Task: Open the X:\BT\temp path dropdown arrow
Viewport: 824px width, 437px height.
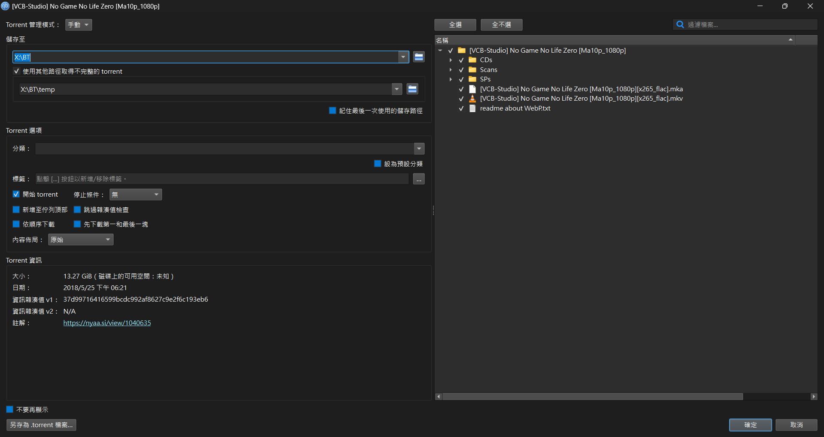Action: (397, 89)
